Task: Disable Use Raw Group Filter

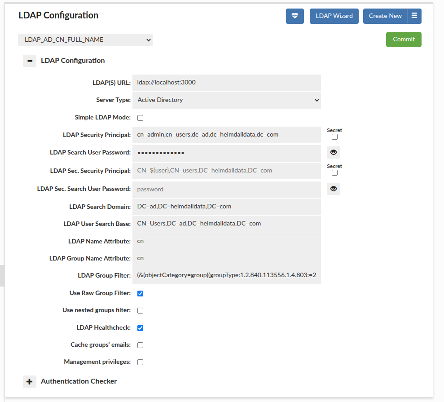Action: pos(140,293)
